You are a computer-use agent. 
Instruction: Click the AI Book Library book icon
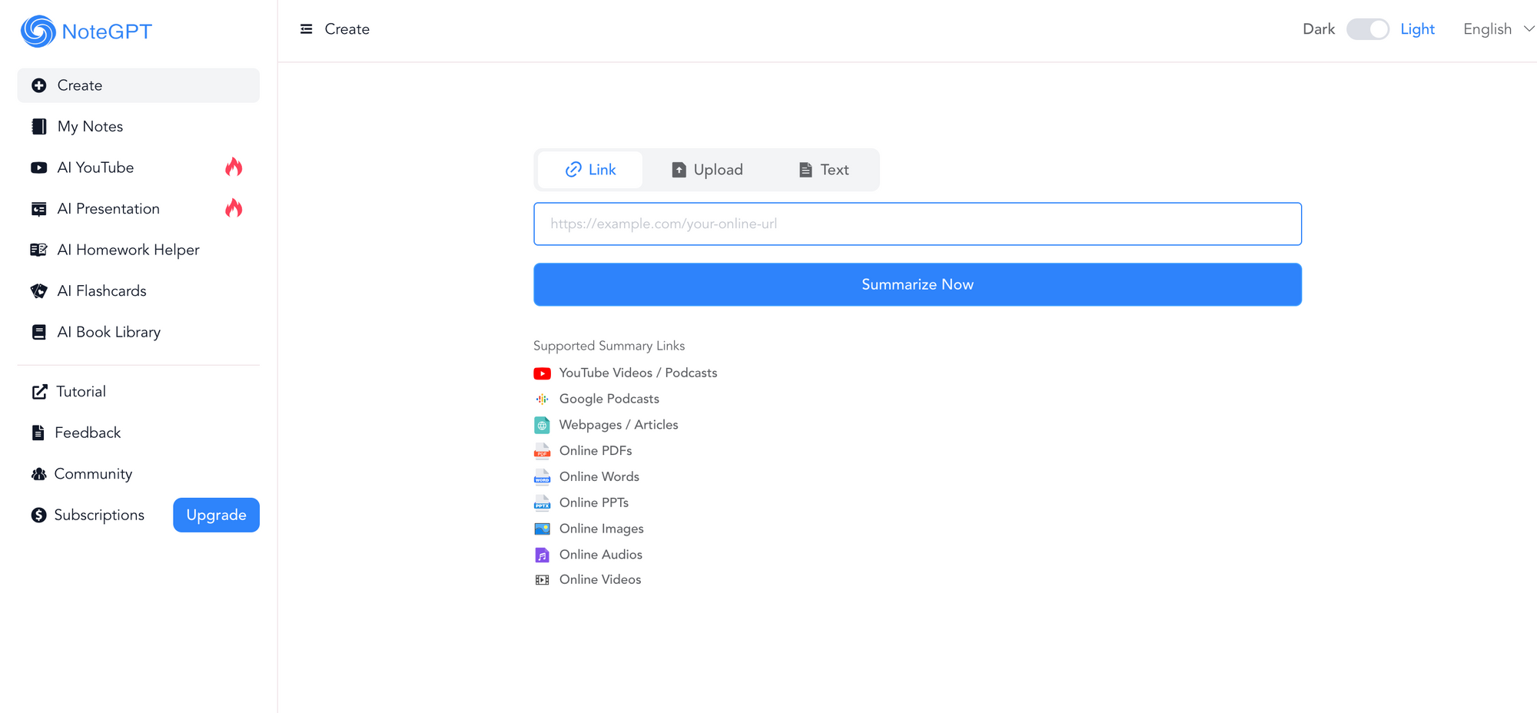point(39,332)
